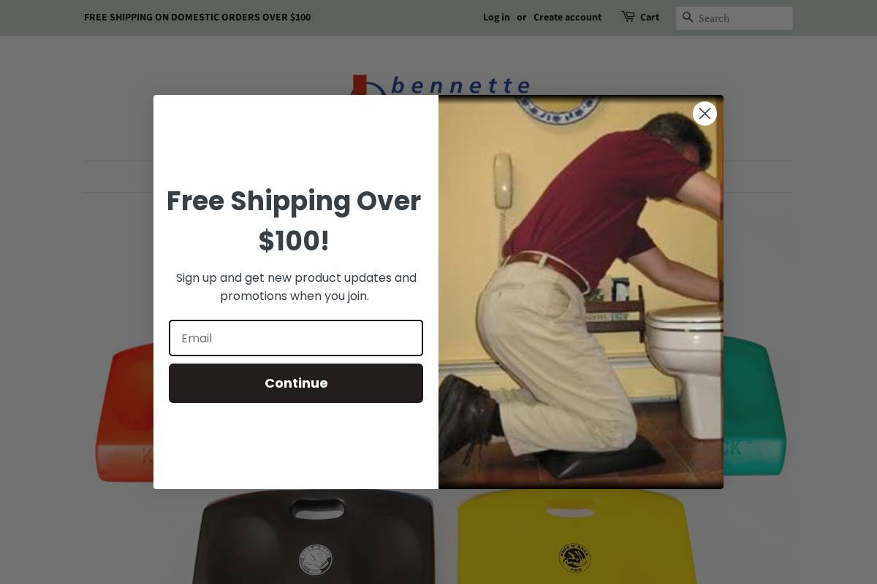The width and height of the screenshot is (877, 584).
Task: Click the red square icon of the logo
Action: [x=359, y=84]
